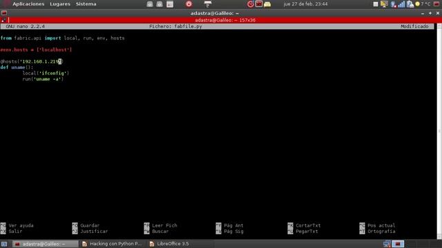Click the yellow panel launcher icon
442x248 pixels.
pyautogui.click(x=267, y=4)
